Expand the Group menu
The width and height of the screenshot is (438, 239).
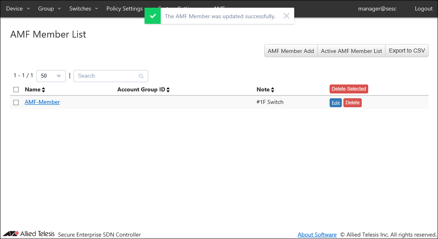(50, 8)
